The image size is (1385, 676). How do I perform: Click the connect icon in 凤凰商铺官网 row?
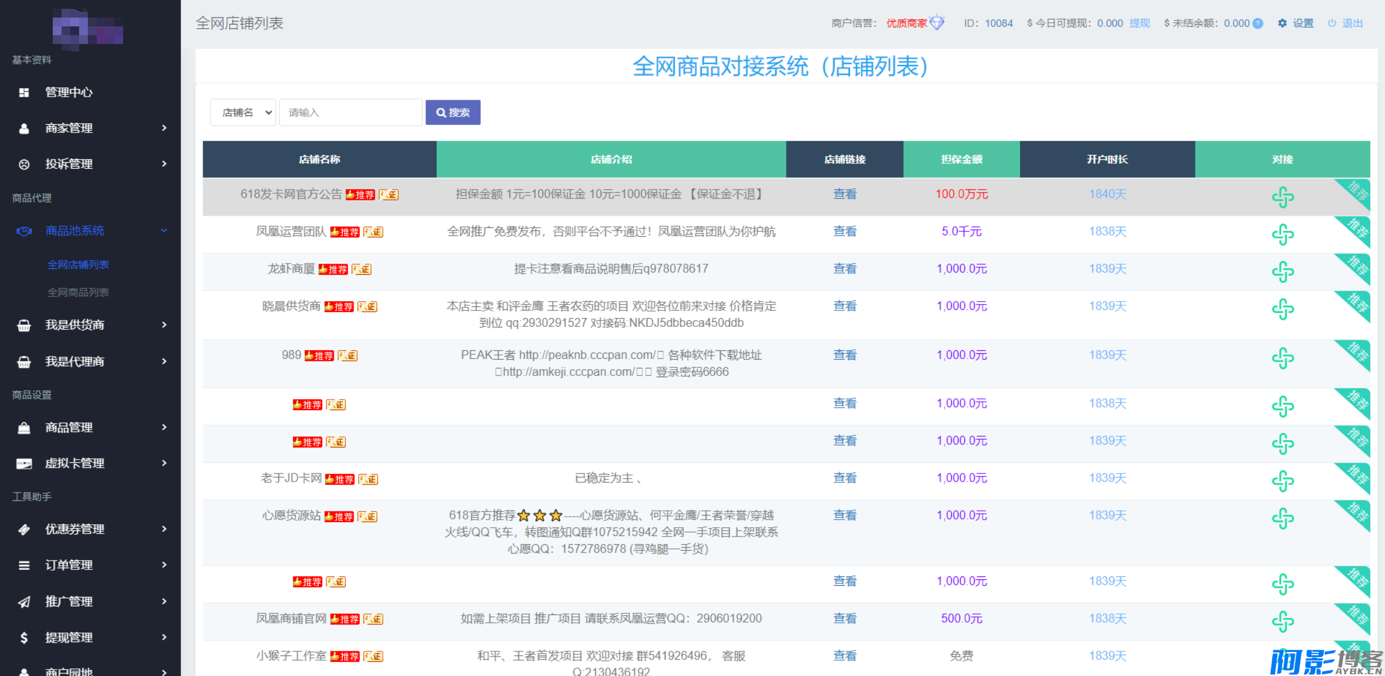tap(1282, 621)
